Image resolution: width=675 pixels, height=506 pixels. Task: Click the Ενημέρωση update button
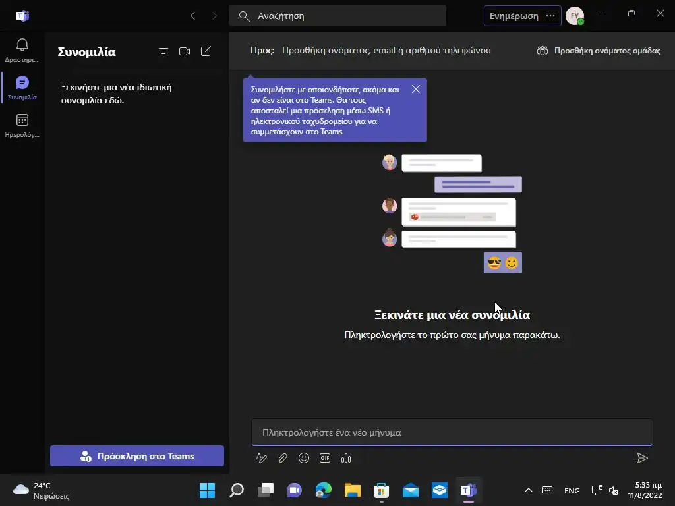(x=514, y=16)
